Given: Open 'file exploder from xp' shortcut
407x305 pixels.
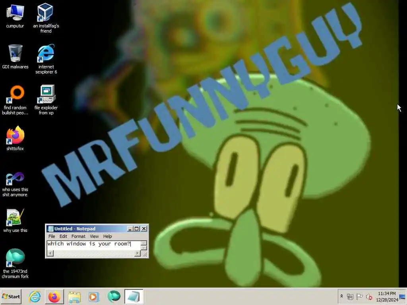Looking at the screenshot, I should [46, 100].
